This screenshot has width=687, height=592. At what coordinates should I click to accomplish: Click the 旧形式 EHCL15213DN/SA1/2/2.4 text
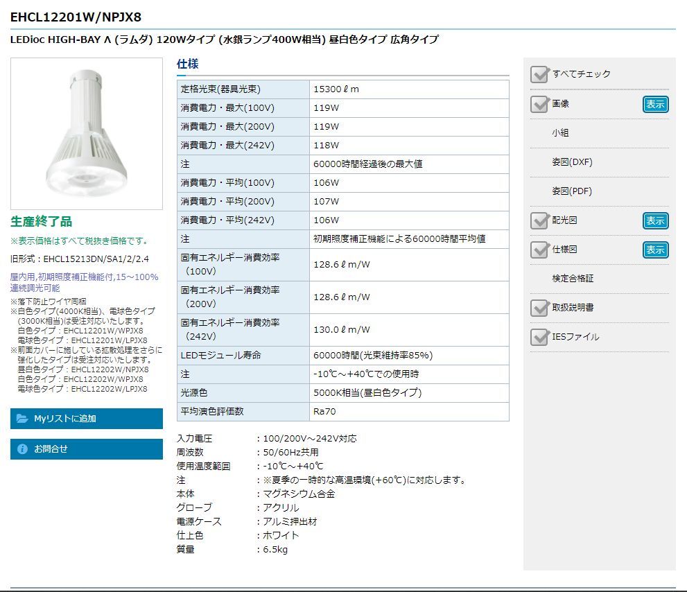coord(79,259)
